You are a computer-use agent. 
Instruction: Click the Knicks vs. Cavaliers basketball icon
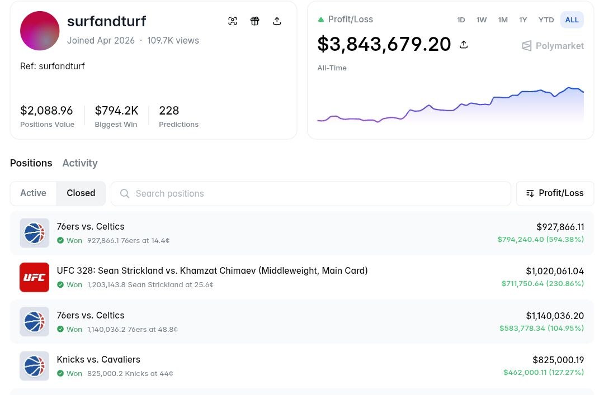click(x=34, y=366)
